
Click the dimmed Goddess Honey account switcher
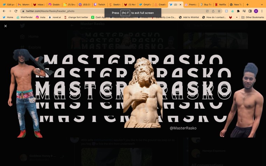tap(42, 158)
